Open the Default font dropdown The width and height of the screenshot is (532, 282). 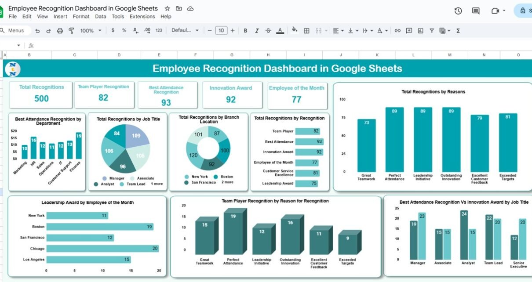pyautogui.click(x=185, y=31)
